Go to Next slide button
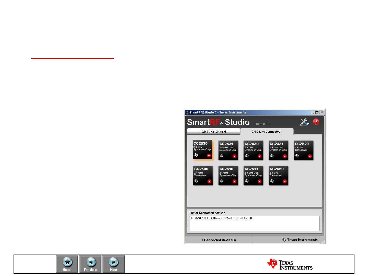Image resolution: width=368 pixels, height=276 pixels. pos(113,264)
